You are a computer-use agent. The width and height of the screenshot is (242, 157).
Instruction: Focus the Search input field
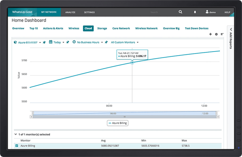[154, 12]
